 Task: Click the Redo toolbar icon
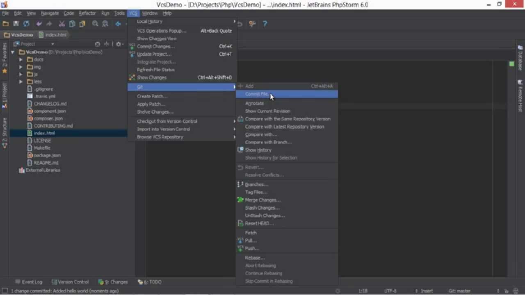[x=49, y=24]
